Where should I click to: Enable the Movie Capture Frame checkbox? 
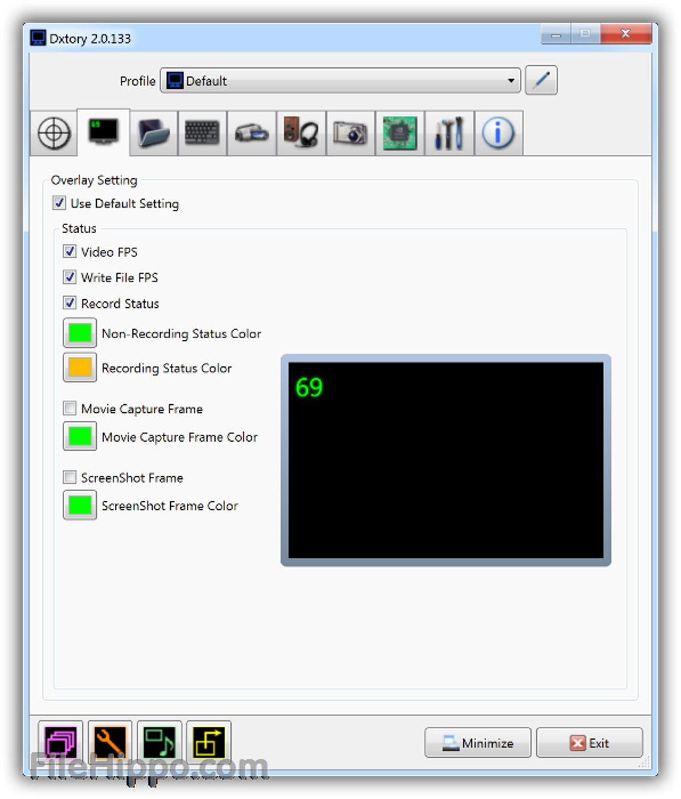[x=69, y=408]
